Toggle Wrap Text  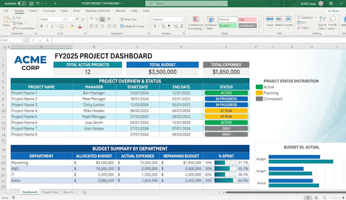click(128, 19)
